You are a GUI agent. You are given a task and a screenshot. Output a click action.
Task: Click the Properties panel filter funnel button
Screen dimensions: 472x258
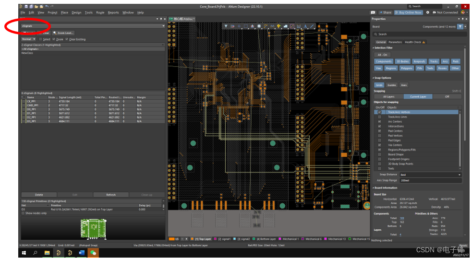(460, 26)
